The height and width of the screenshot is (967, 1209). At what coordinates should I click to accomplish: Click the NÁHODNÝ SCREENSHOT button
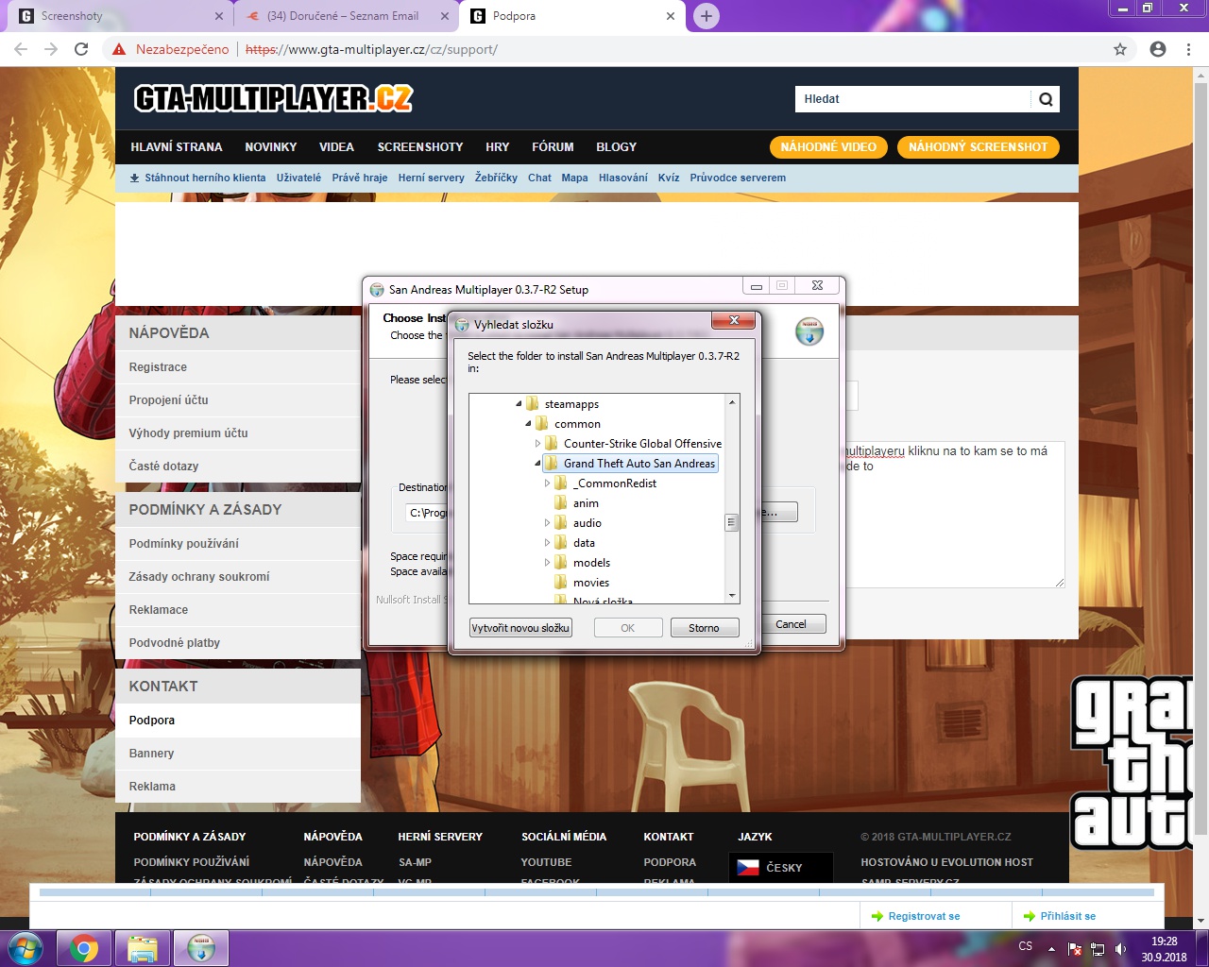[x=978, y=147]
